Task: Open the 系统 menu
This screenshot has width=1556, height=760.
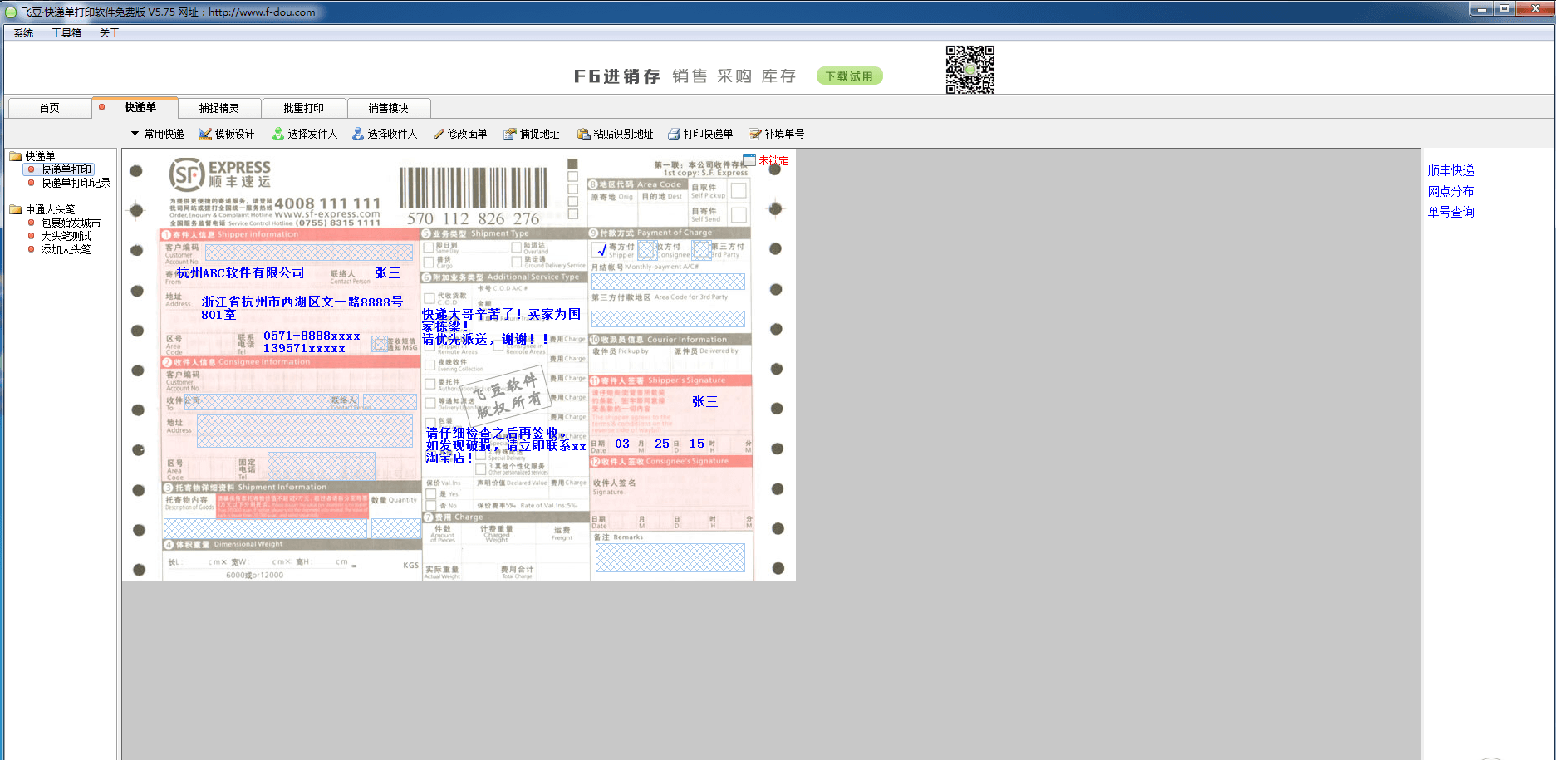Action: [x=23, y=33]
